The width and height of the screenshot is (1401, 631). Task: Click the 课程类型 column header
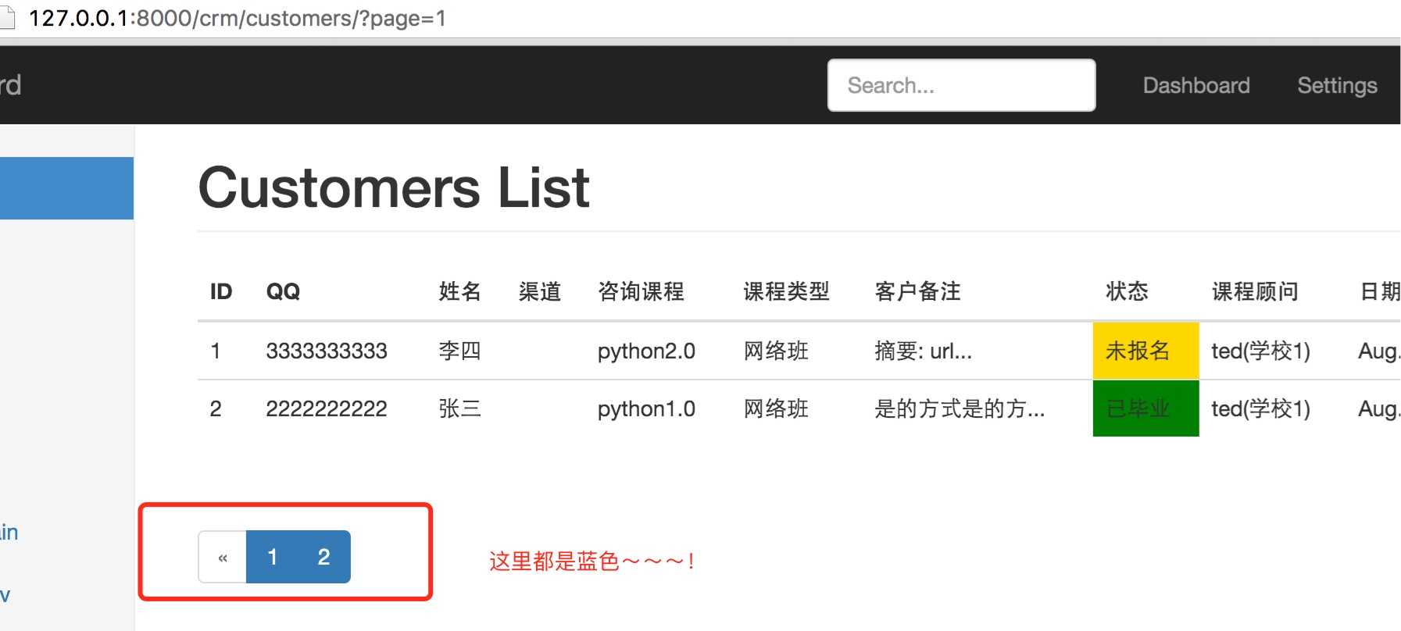(x=786, y=291)
